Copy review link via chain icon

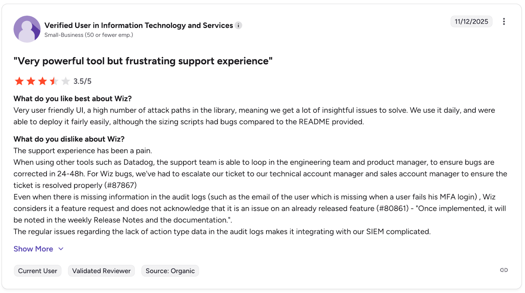tap(504, 270)
